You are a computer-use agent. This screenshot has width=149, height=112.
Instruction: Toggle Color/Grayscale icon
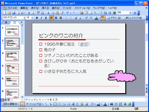[114, 13]
